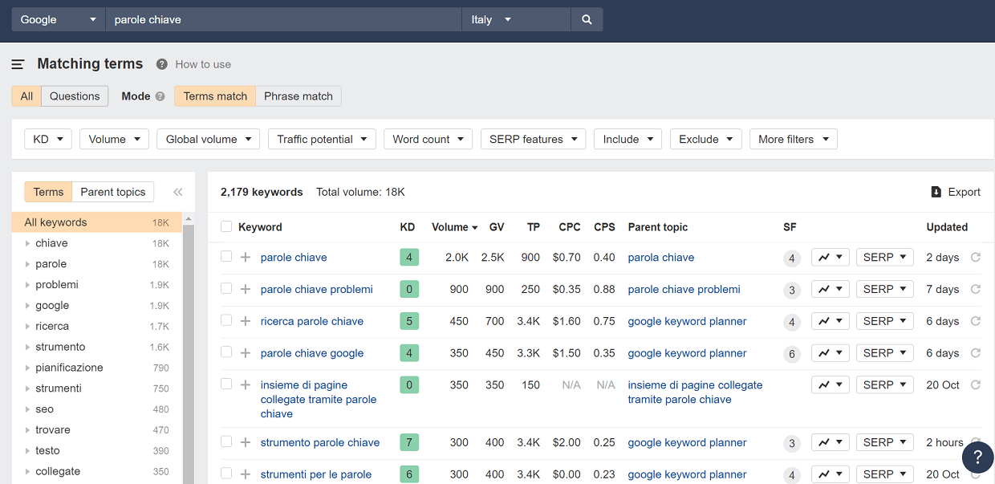Expand the SERP features filter
Screen dimensions: 995x484
(x=533, y=139)
